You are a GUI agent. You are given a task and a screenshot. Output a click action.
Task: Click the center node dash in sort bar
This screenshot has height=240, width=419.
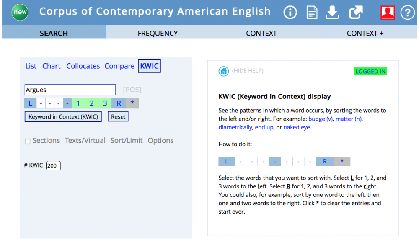(67, 103)
